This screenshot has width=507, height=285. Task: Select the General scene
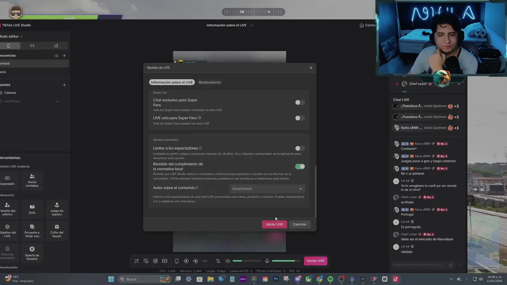[x=34, y=63]
